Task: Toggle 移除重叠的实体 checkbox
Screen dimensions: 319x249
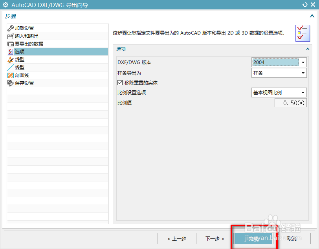Action: [x=120, y=82]
